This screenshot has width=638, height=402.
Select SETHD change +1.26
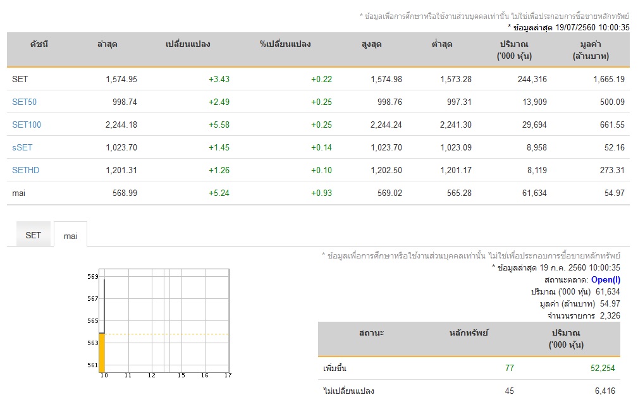click(219, 170)
